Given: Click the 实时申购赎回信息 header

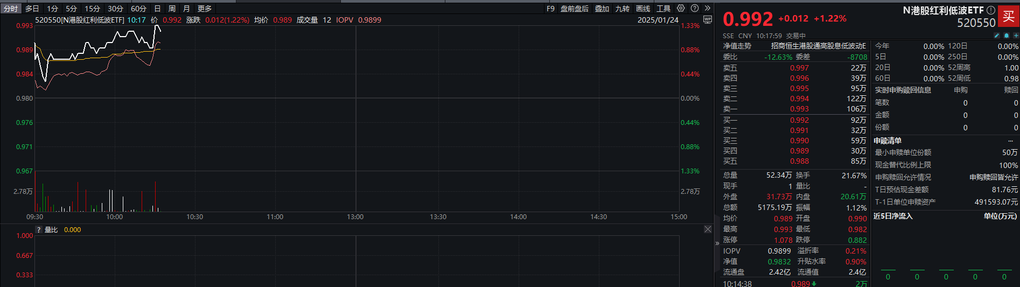Looking at the screenshot, I should (x=903, y=90).
